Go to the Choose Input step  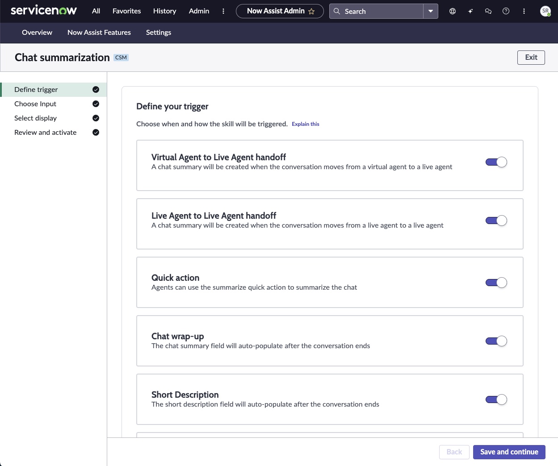(54, 104)
